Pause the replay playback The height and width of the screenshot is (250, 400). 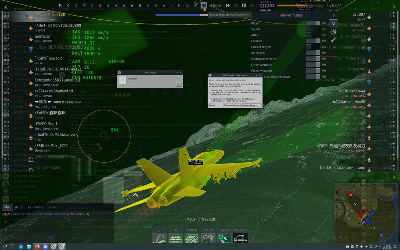[x=244, y=5]
